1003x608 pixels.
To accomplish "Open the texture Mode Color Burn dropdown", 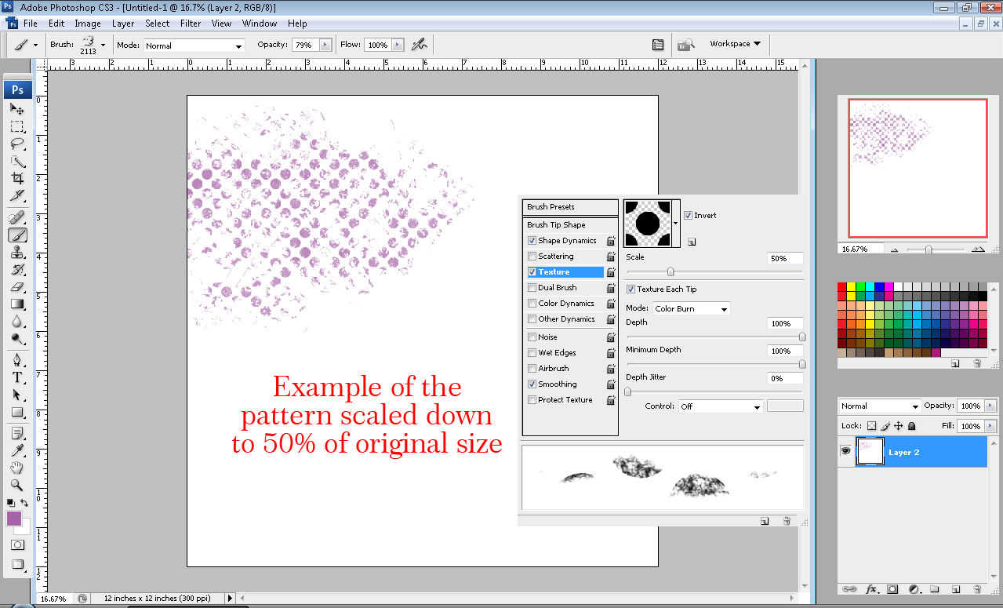I will (x=691, y=309).
